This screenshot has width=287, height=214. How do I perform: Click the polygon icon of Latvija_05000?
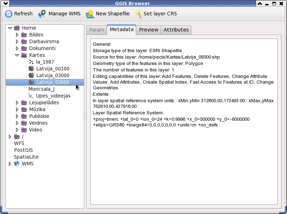click(31, 82)
